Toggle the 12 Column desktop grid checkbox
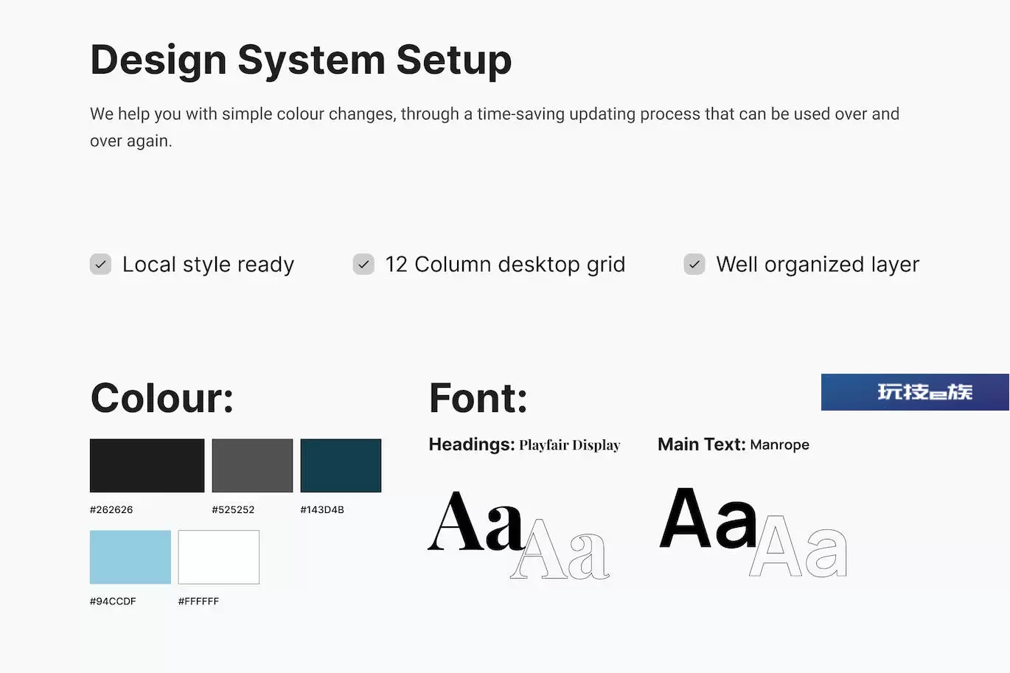The image size is (1010, 673). (x=363, y=264)
